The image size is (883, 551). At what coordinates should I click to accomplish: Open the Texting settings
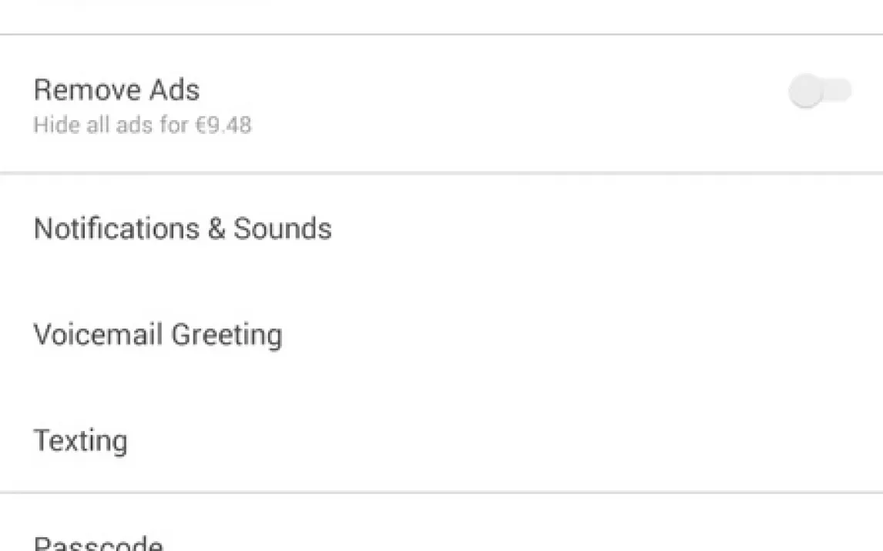click(80, 441)
